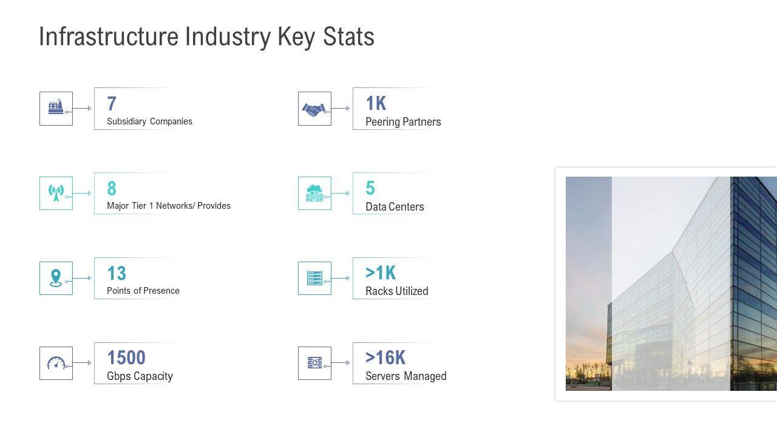Click the factory icon for Subsidiary Companies
Screen dimensions: 777x437
click(56, 108)
